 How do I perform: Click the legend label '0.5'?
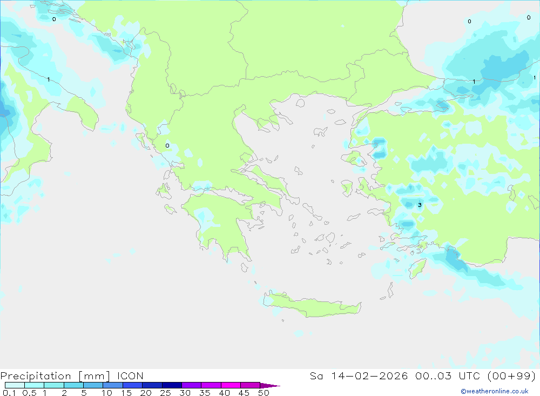[x=29, y=393]
